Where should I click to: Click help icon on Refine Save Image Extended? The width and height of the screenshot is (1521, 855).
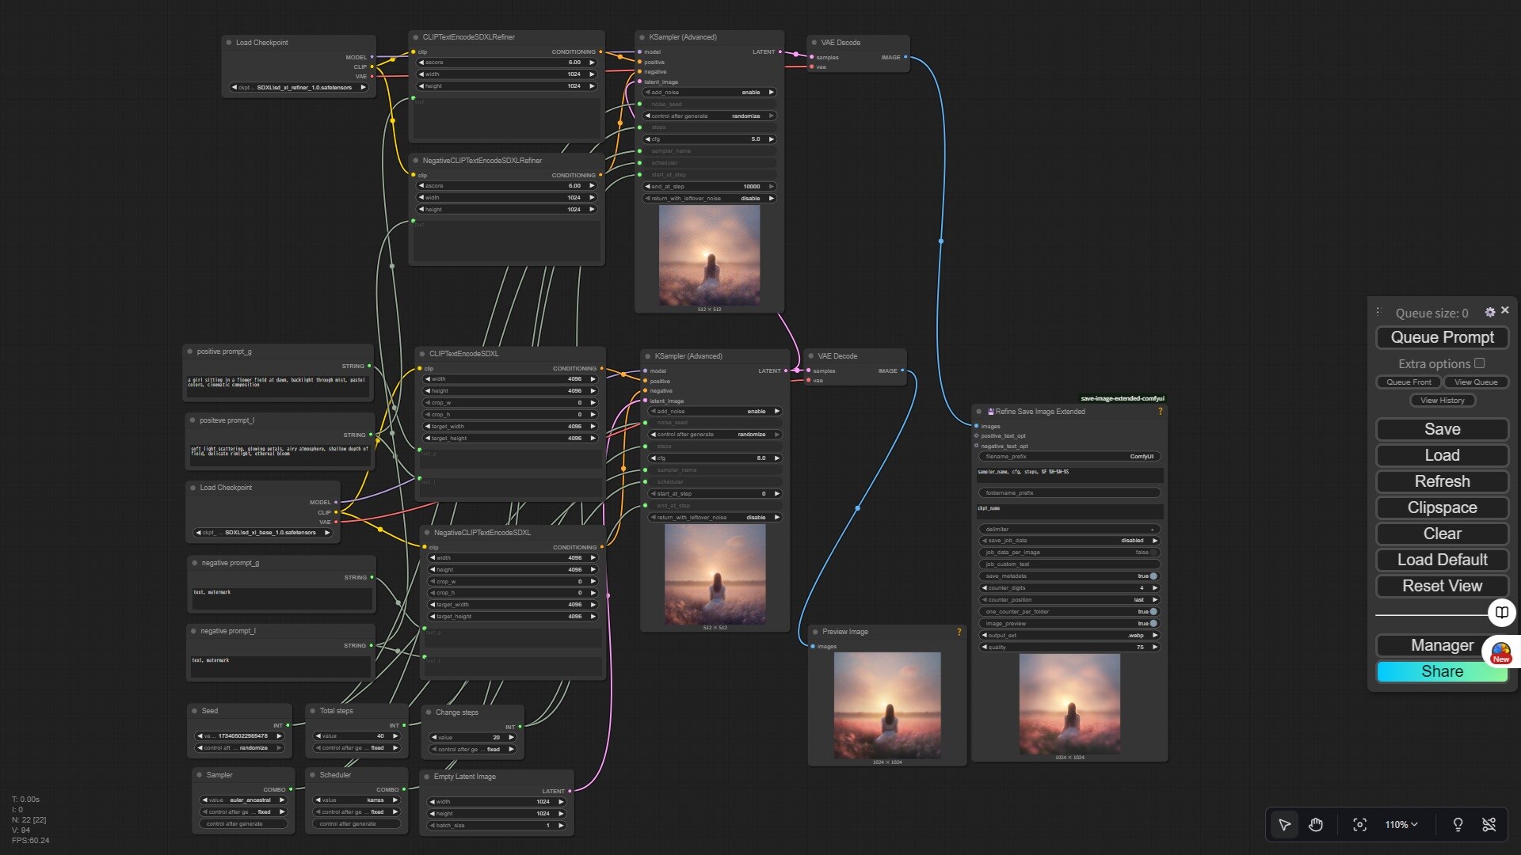(x=1161, y=412)
